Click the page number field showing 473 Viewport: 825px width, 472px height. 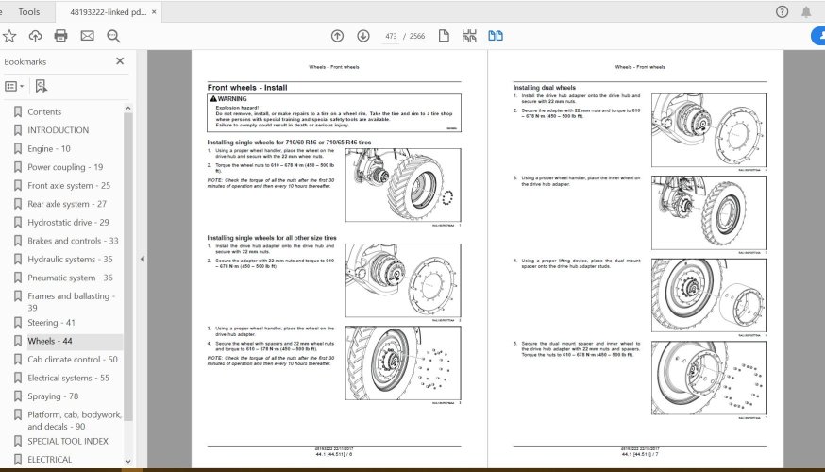click(x=391, y=36)
